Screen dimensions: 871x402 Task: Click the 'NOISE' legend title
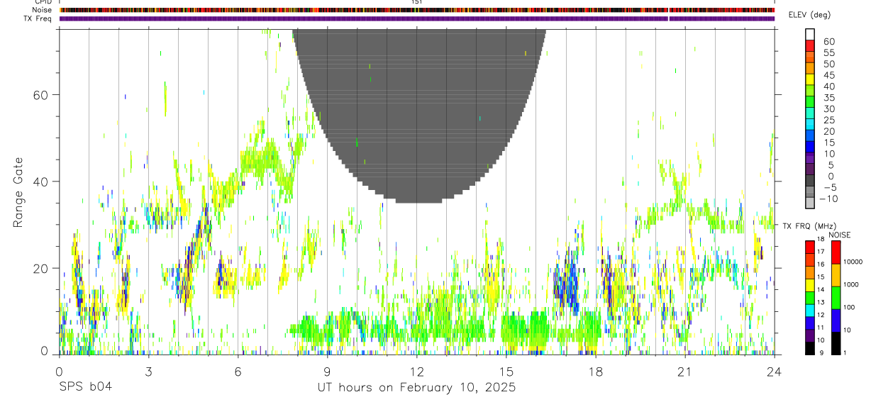(x=839, y=235)
